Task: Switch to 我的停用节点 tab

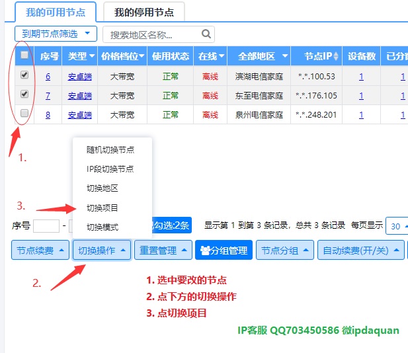Action: coord(143,12)
